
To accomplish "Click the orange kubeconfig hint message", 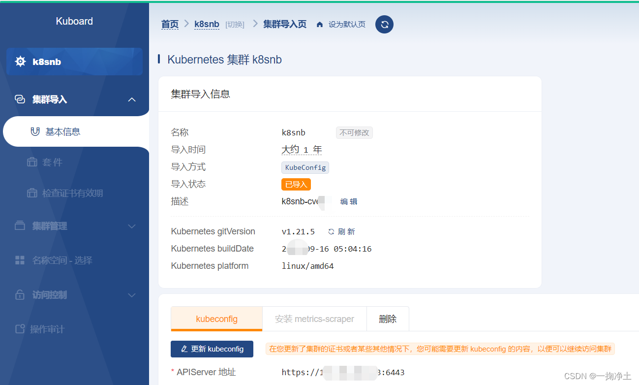I will click(x=440, y=349).
